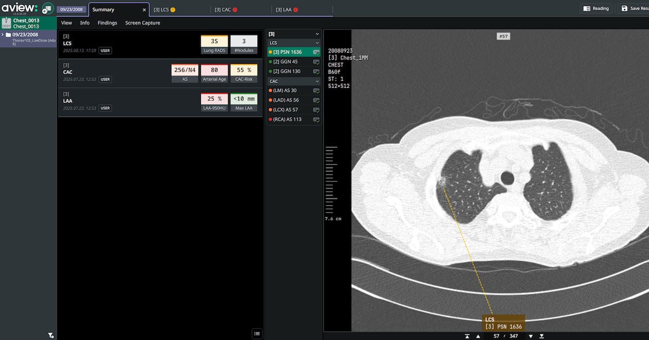Click the Reading icon in top bar
Image resolution: width=649 pixels, height=340 pixels.
587,9
